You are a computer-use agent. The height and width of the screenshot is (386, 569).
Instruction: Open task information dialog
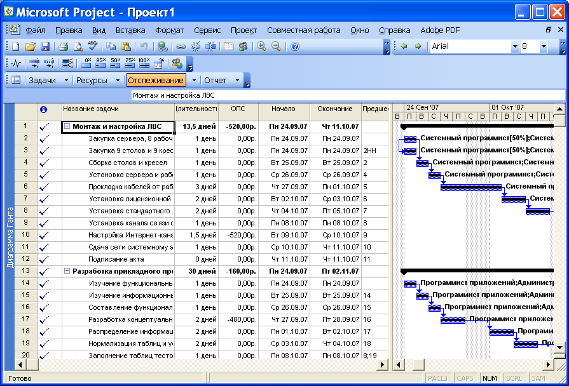click(229, 46)
